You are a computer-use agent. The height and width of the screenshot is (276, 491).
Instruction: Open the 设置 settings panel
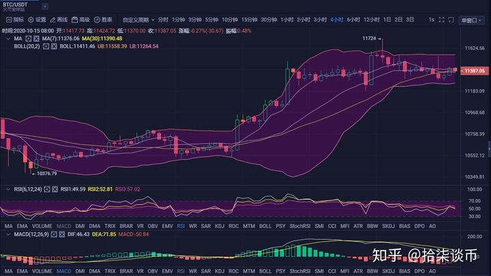click(x=37, y=20)
